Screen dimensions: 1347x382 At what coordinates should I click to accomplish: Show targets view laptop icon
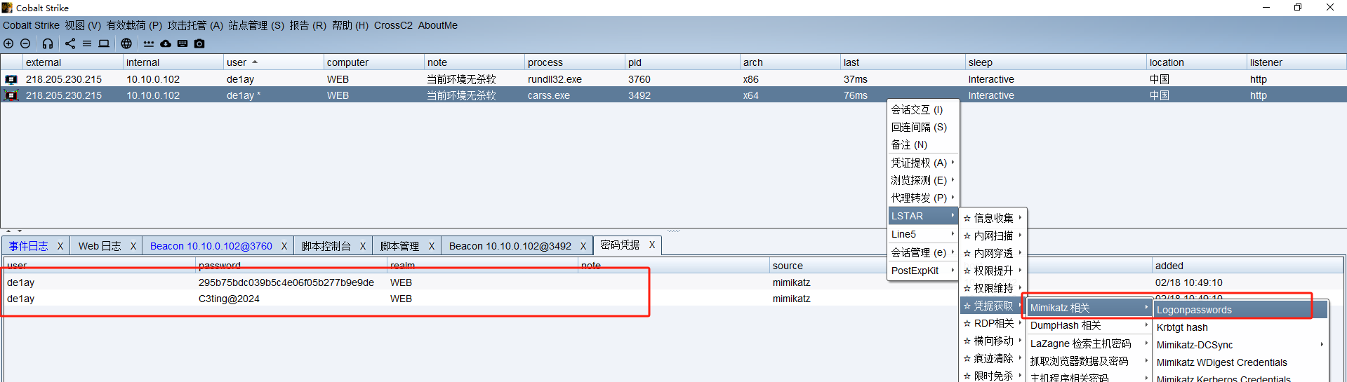(x=104, y=43)
